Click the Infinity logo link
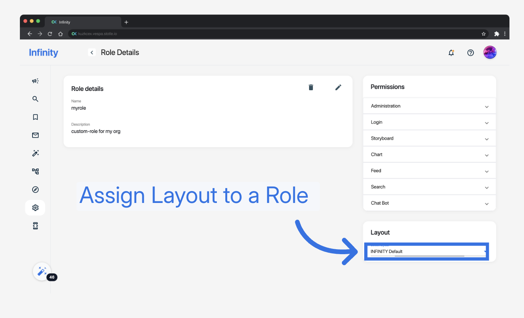Image resolution: width=524 pixels, height=318 pixels. coord(44,53)
